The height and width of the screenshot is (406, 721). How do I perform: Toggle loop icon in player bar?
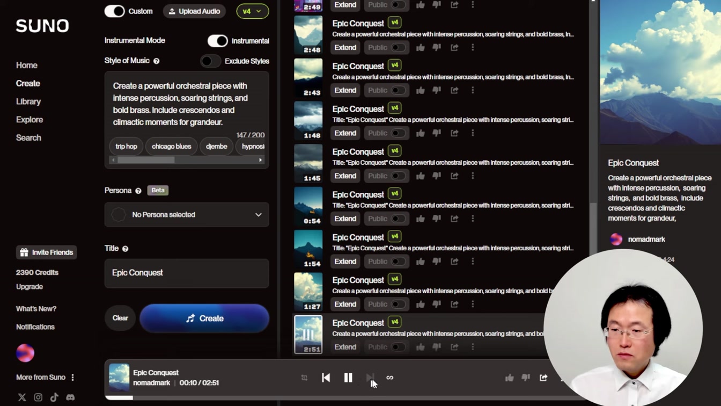pos(304,378)
